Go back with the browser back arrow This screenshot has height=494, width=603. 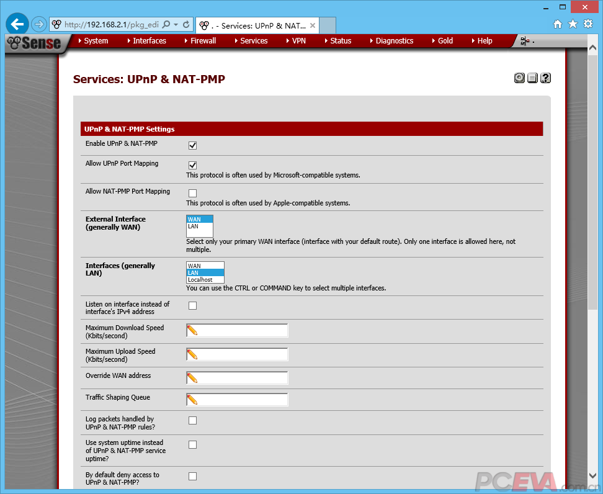[17, 24]
